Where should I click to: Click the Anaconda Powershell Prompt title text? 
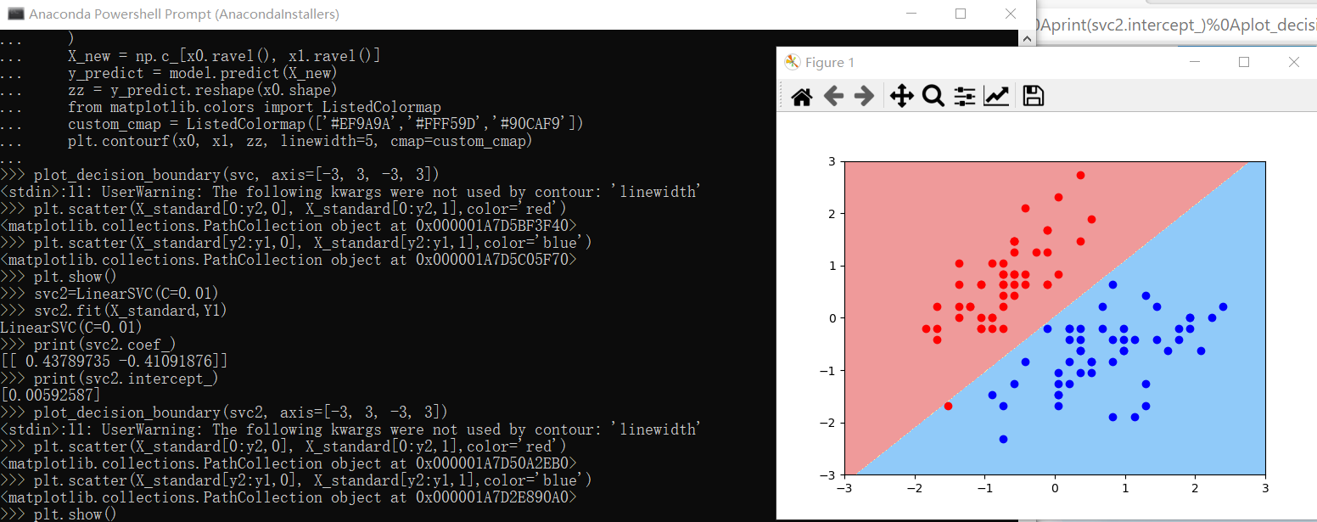(184, 14)
